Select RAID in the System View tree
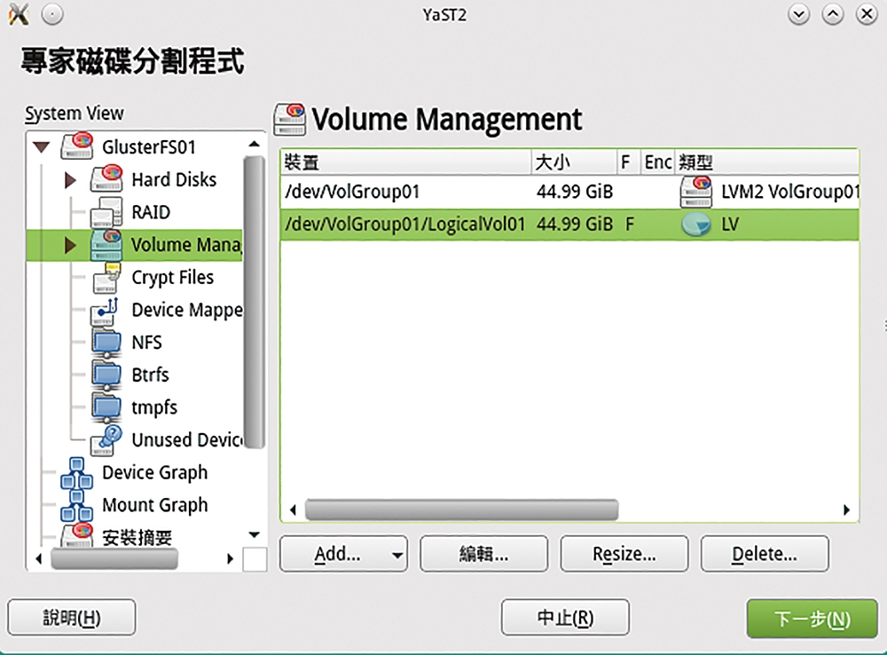The width and height of the screenshot is (887, 655). [151, 212]
